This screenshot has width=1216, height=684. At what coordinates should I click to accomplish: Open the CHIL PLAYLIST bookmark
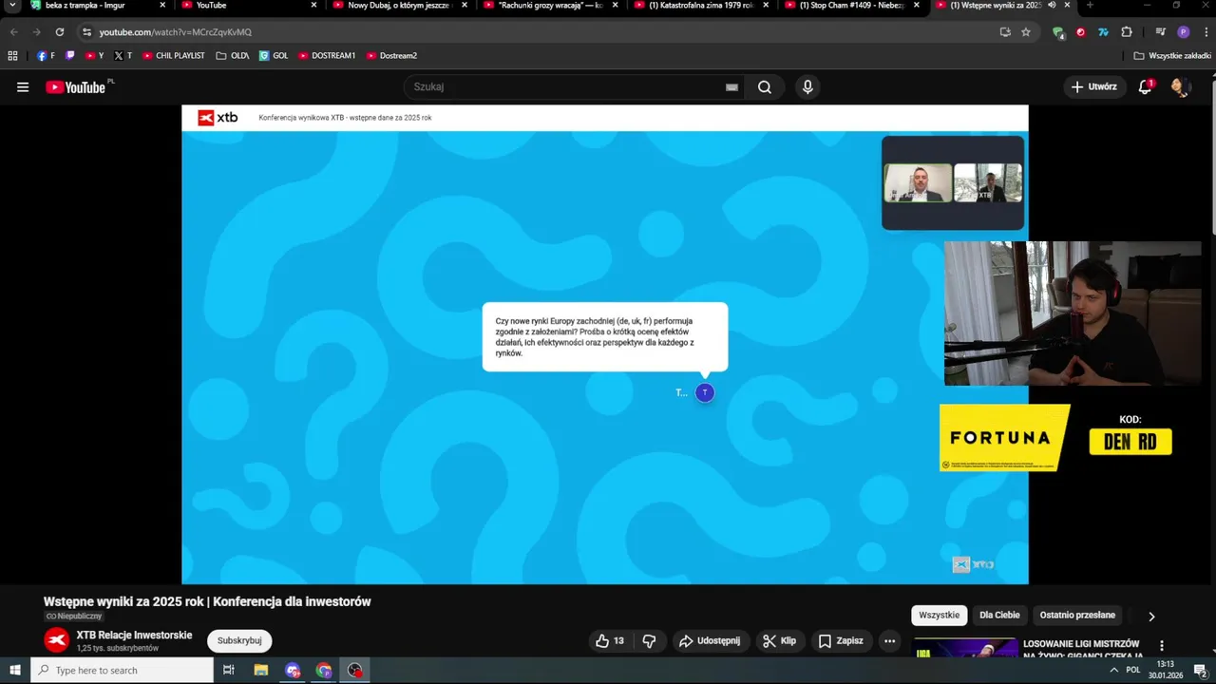tap(174, 56)
